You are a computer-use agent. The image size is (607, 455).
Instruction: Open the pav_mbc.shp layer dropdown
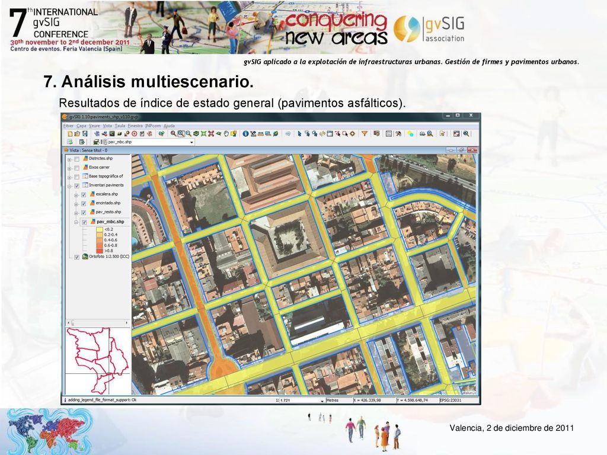coord(191,142)
